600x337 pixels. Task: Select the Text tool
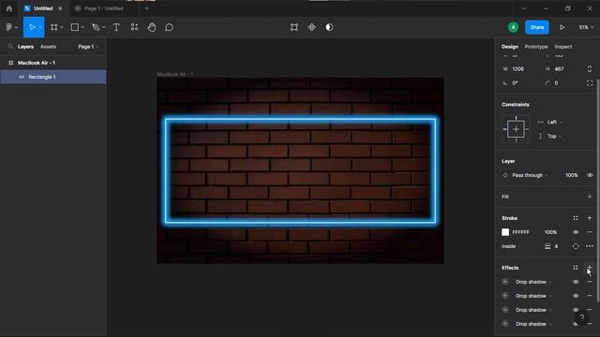pyautogui.click(x=116, y=27)
